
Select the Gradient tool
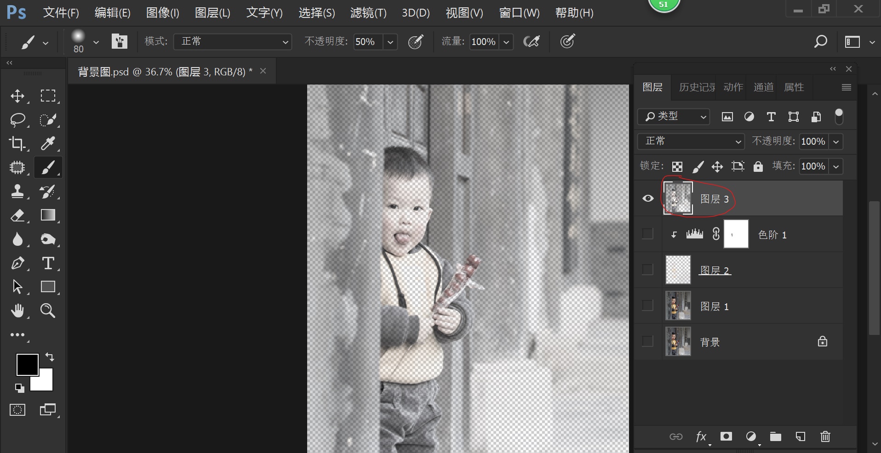click(x=48, y=215)
